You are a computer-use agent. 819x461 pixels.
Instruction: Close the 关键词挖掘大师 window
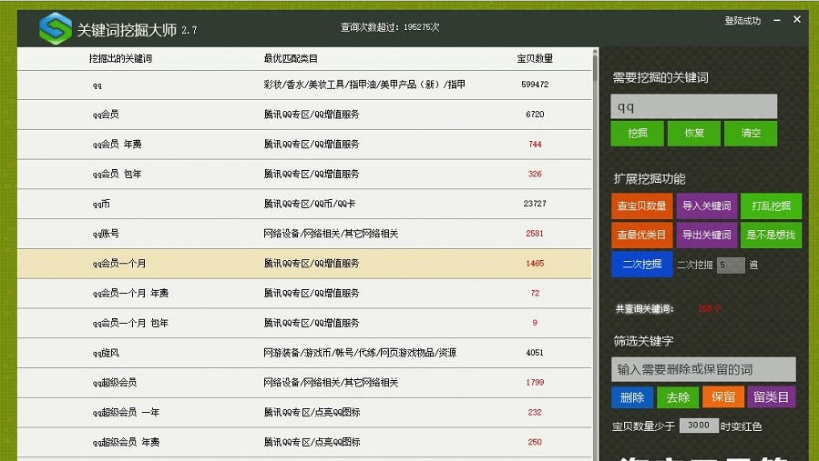[x=797, y=19]
